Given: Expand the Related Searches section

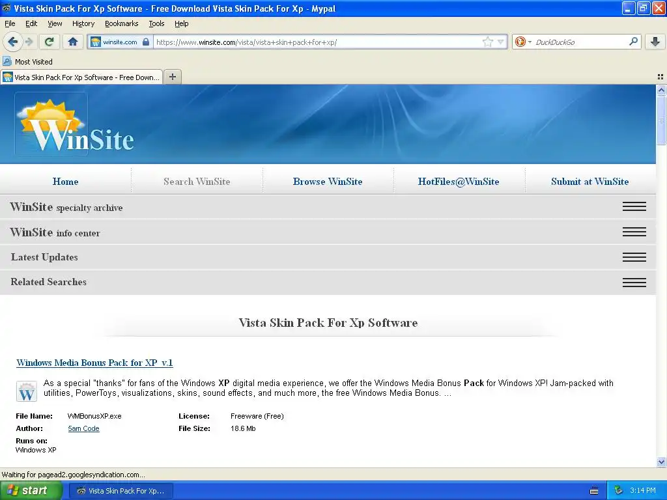Looking at the screenshot, I should click(328, 282).
